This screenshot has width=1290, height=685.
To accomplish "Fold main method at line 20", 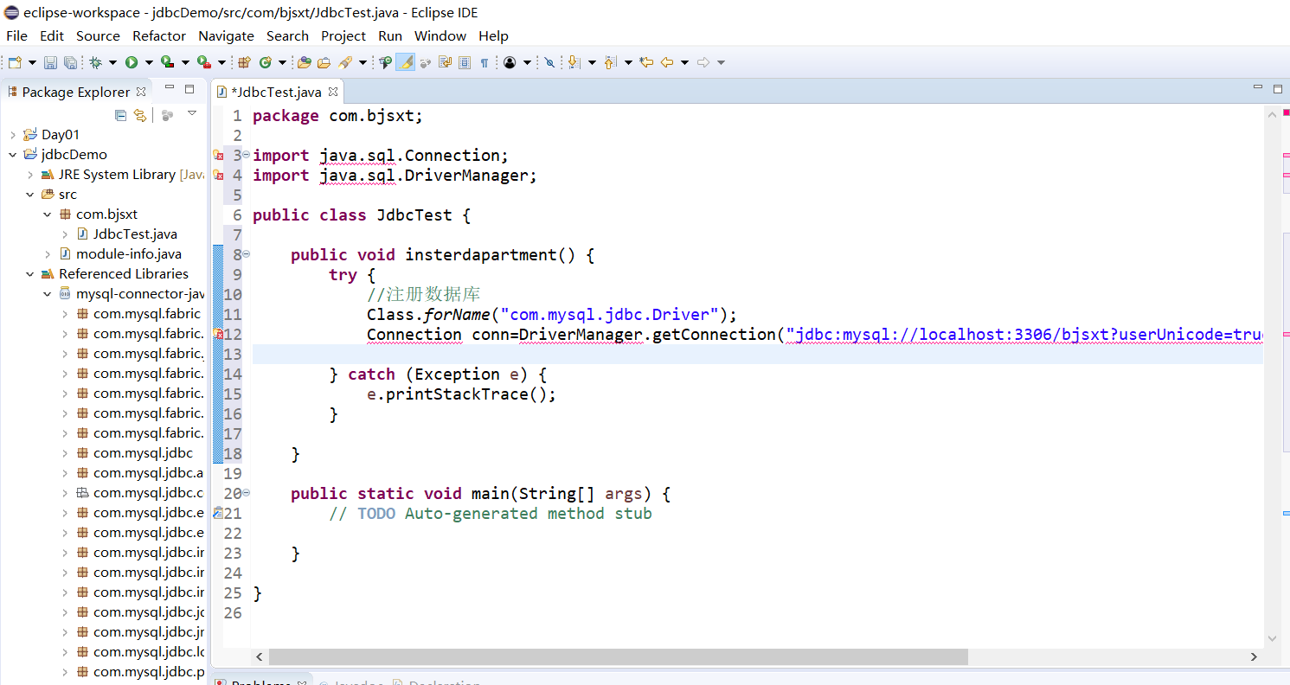I will tap(247, 493).
